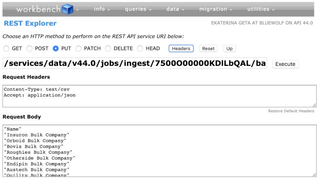The height and width of the screenshot is (179, 320).
Task: Click the "Name" line in the request body
Action: tap(13, 129)
